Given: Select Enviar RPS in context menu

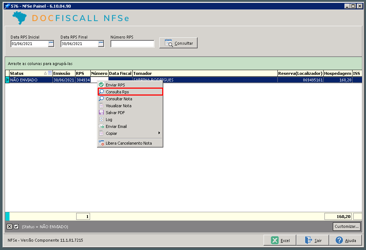Looking at the screenshot, I should pyautogui.click(x=130, y=85).
